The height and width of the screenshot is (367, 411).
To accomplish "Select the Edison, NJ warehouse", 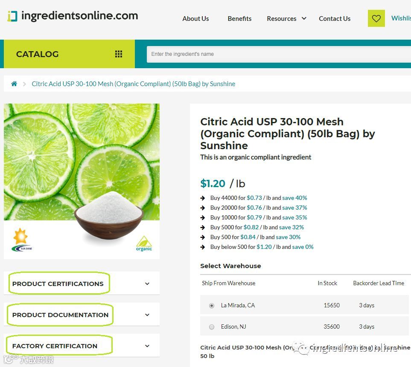I will [212, 327].
